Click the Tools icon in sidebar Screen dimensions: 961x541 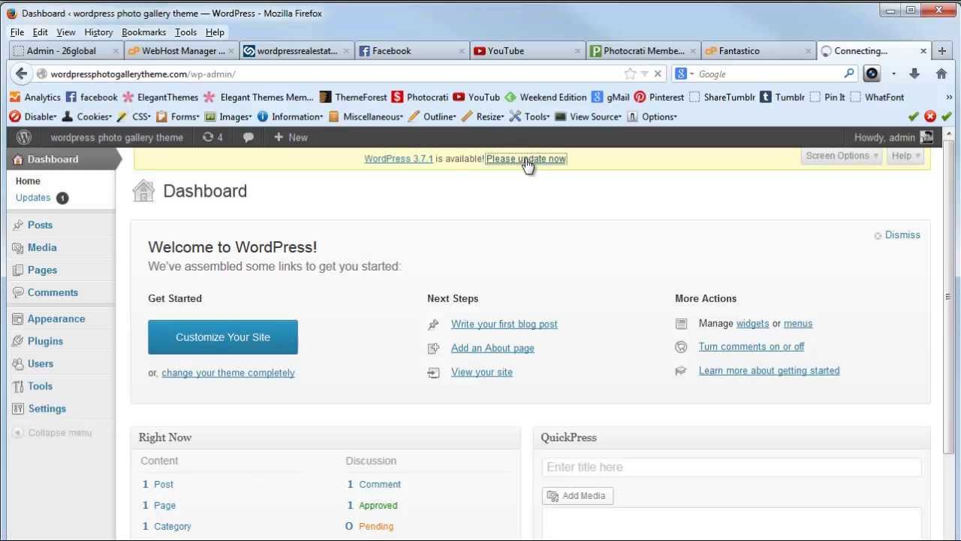(x=18, y=386)
